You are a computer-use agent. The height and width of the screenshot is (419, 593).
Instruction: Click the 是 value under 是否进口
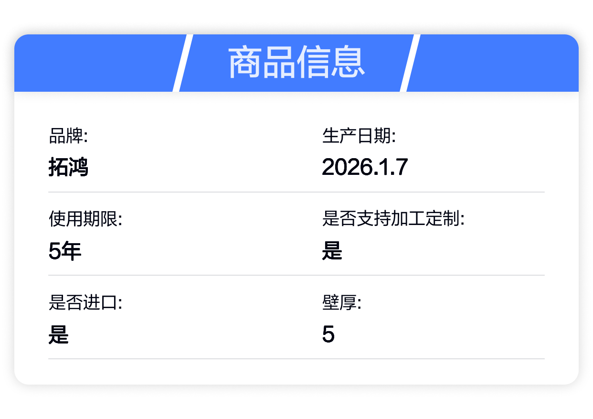(59, 335)
